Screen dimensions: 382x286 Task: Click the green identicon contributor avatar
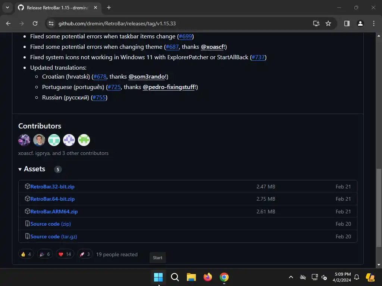[84, 140]
